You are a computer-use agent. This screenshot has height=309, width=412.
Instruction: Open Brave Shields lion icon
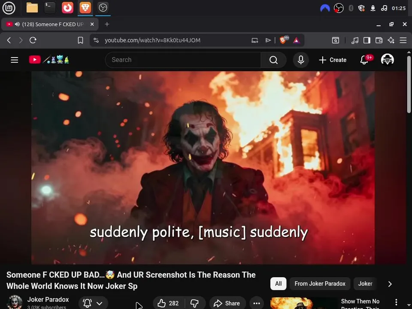point(284,40)
